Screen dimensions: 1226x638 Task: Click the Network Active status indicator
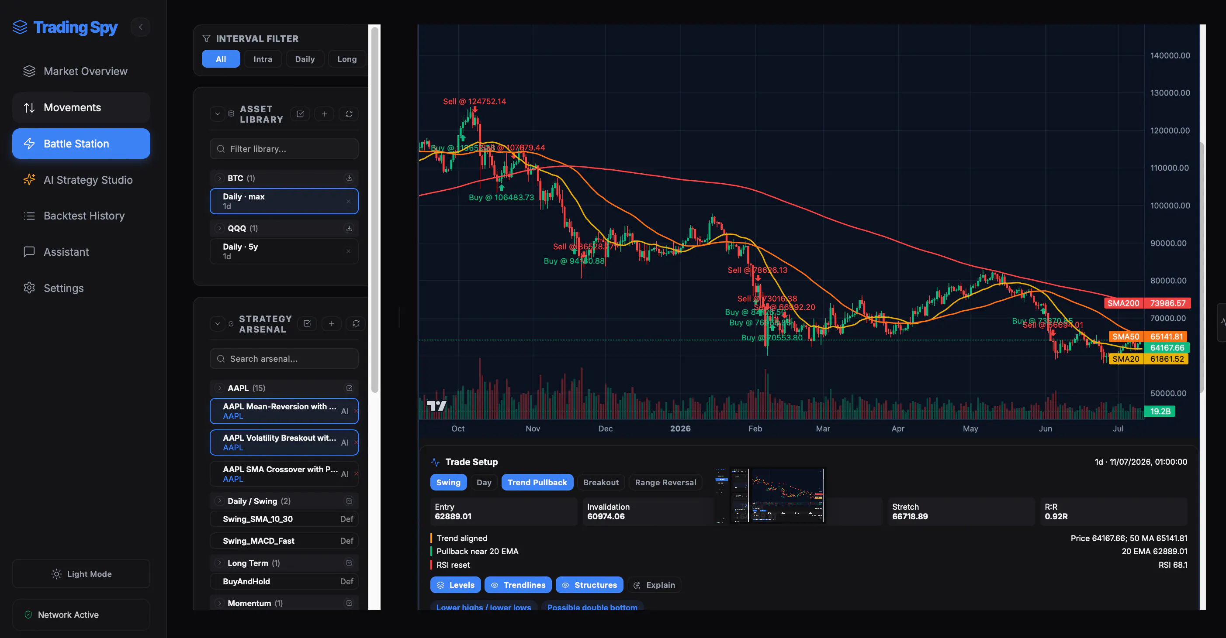81,615
